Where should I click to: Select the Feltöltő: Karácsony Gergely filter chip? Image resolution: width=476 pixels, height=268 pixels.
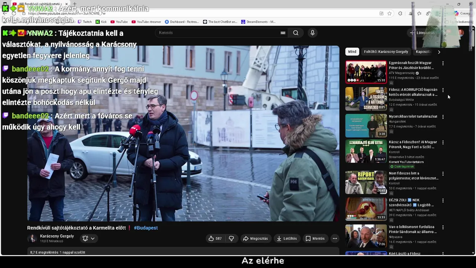[386, 52]
